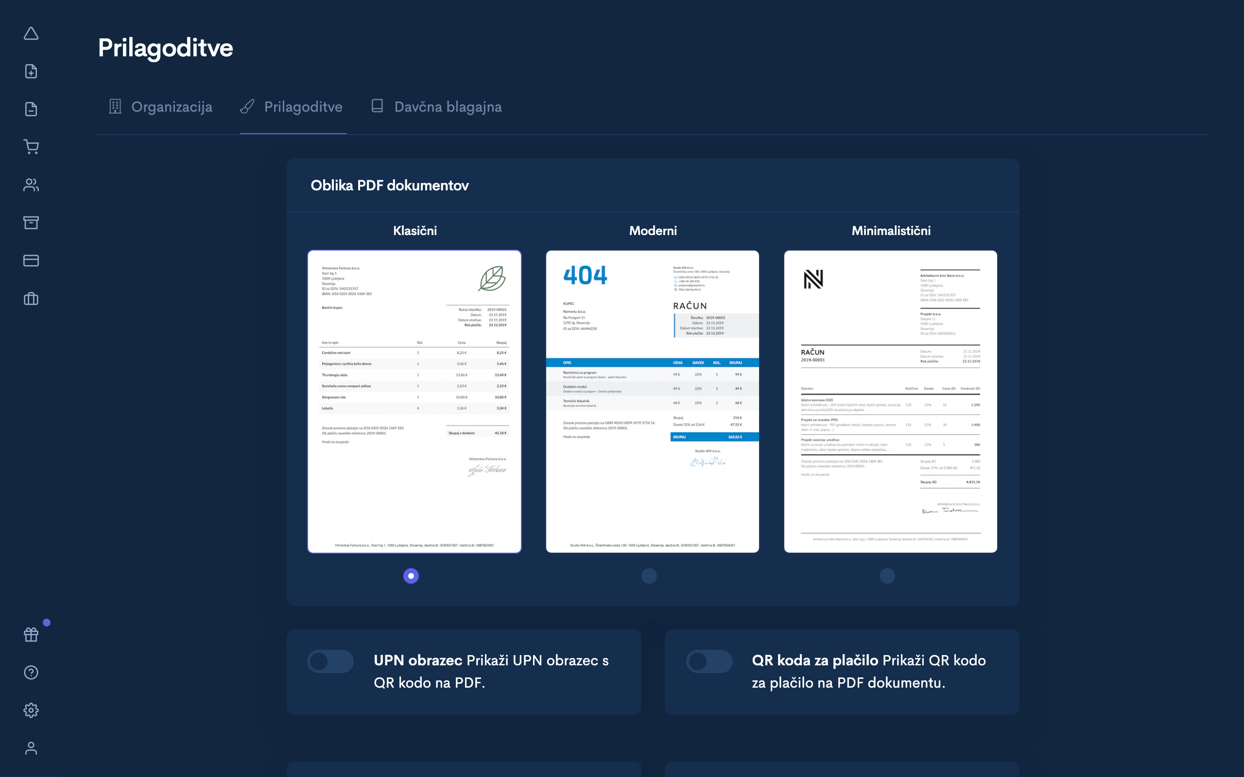Open the settings gear icon
Image resolution: width=1244 pixels, height=777 pixels.
[x=31, y=710]
